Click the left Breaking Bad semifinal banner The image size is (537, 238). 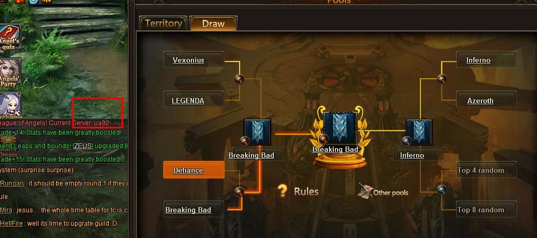pos(257,132)
